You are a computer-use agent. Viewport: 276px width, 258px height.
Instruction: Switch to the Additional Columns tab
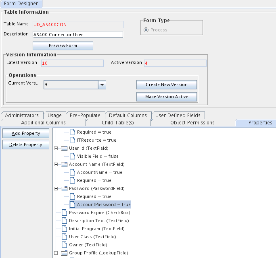pyautogui.click(x=43, y=123)
